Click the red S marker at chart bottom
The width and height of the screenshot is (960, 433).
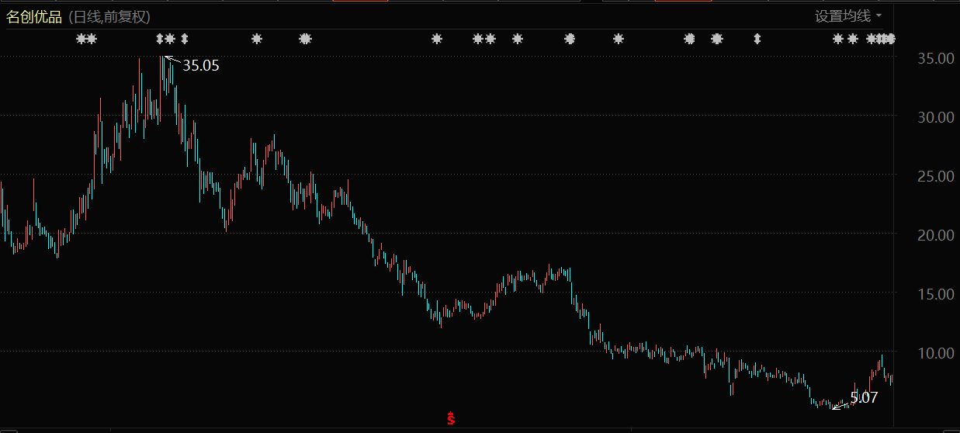click(450, 419)
